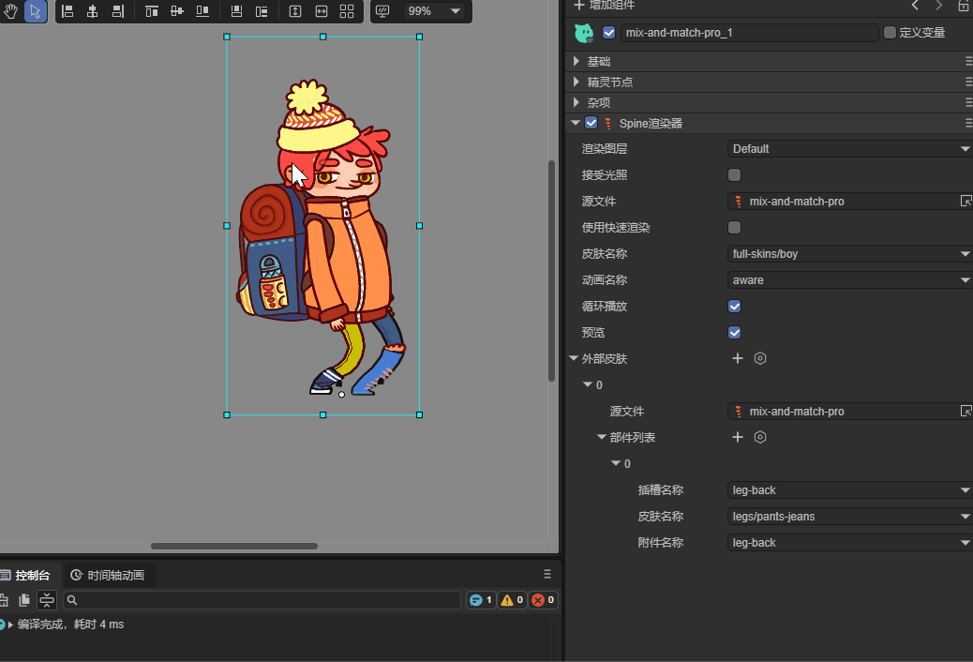Switch to the 时间轴动画 tab
973x662 pixels.
pos(108,575)
